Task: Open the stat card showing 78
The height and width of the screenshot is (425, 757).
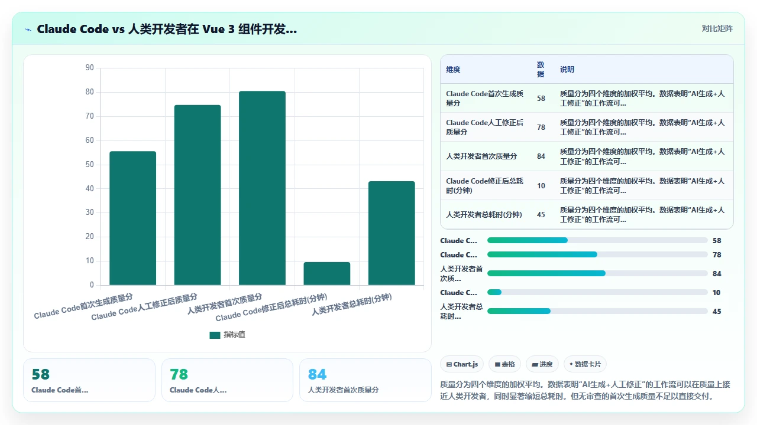Action: [227, 380]
